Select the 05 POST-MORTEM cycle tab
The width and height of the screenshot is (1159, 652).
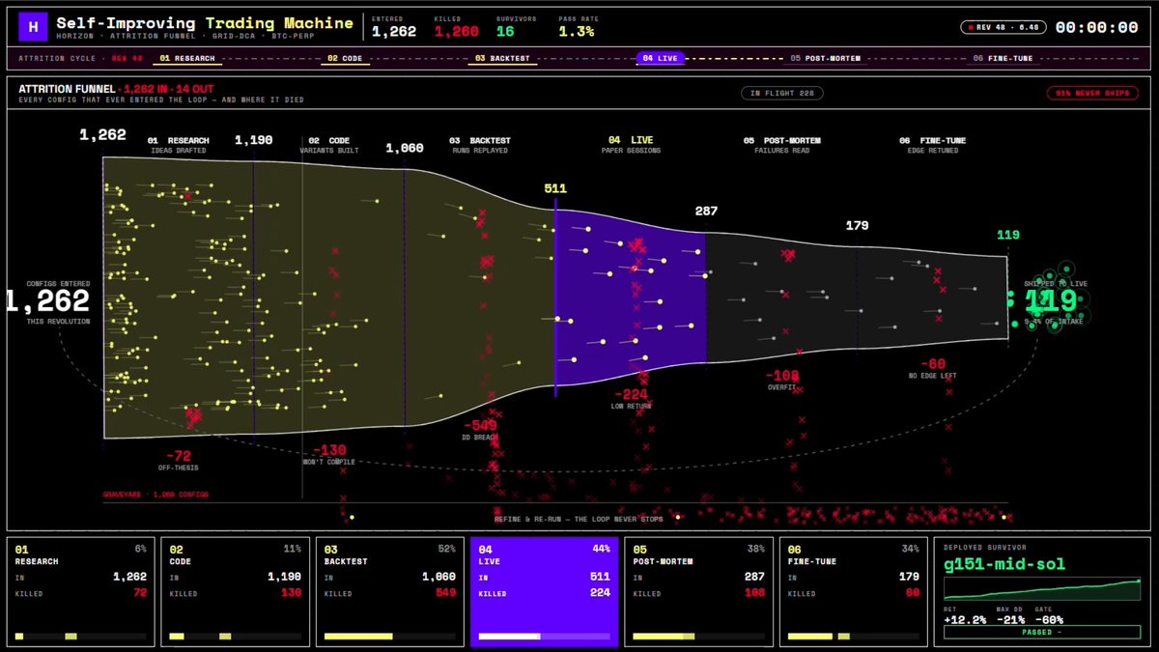825,58
